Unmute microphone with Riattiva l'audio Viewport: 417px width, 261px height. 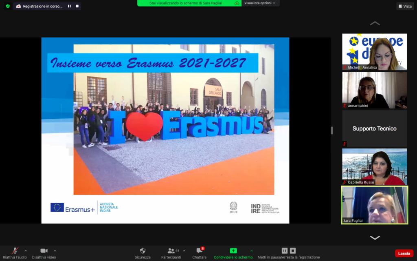click(x=15, y=253)
